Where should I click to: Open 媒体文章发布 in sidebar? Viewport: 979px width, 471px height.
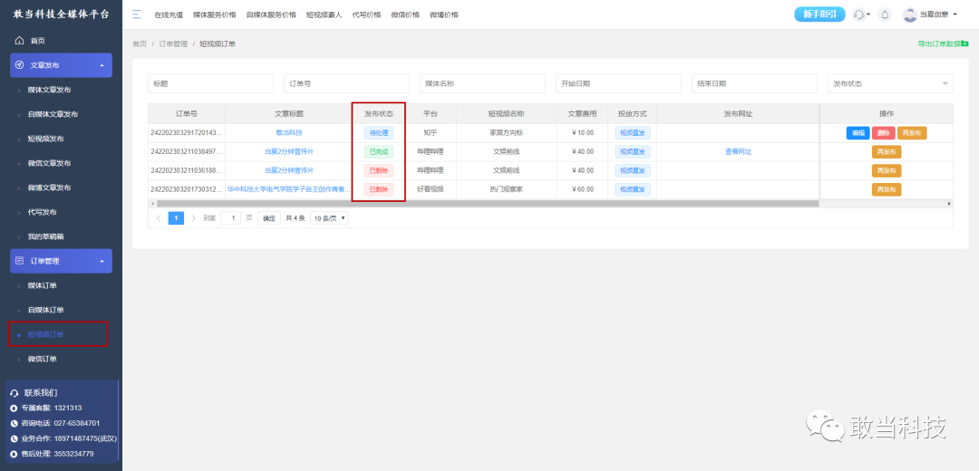click(49, 90)
